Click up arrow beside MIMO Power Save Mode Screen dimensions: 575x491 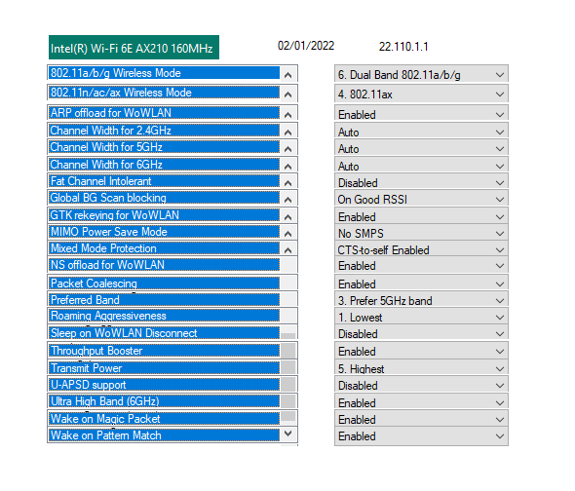pos(288,233)
